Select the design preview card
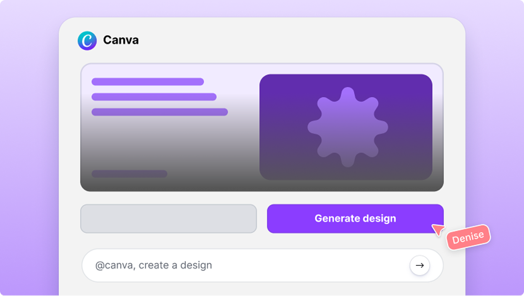This screenshot has height=296, width=524. coord(262,127)
